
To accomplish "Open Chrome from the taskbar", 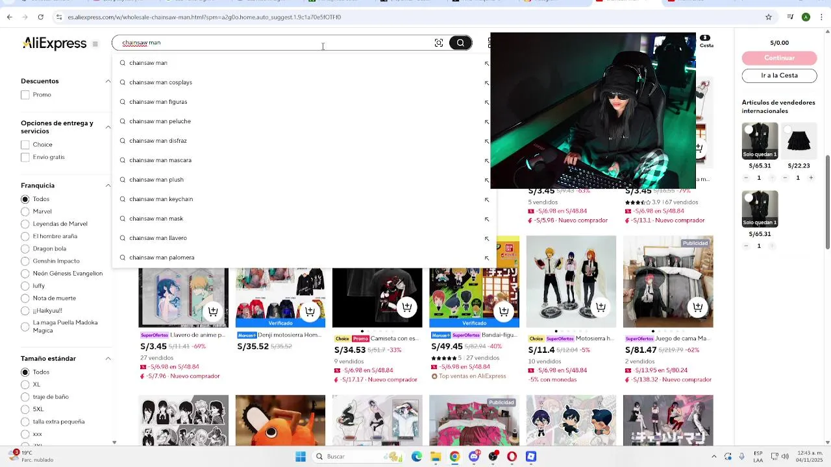I will coord(454,457).
